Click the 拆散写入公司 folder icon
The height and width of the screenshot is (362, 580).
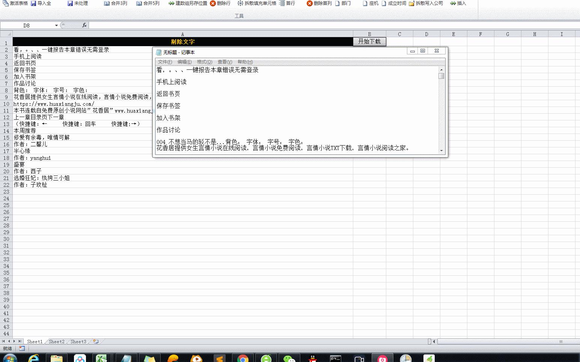click(411, 3)
